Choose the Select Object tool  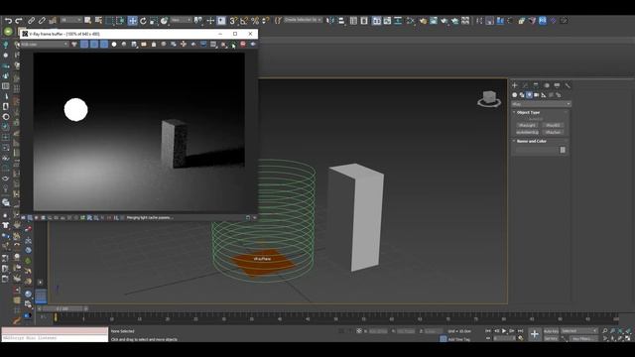click(87, 20)
